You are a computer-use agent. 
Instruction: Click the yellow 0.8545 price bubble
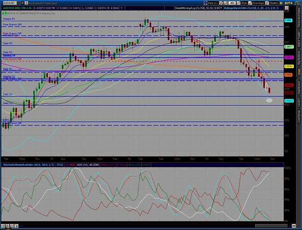point(289,66)
